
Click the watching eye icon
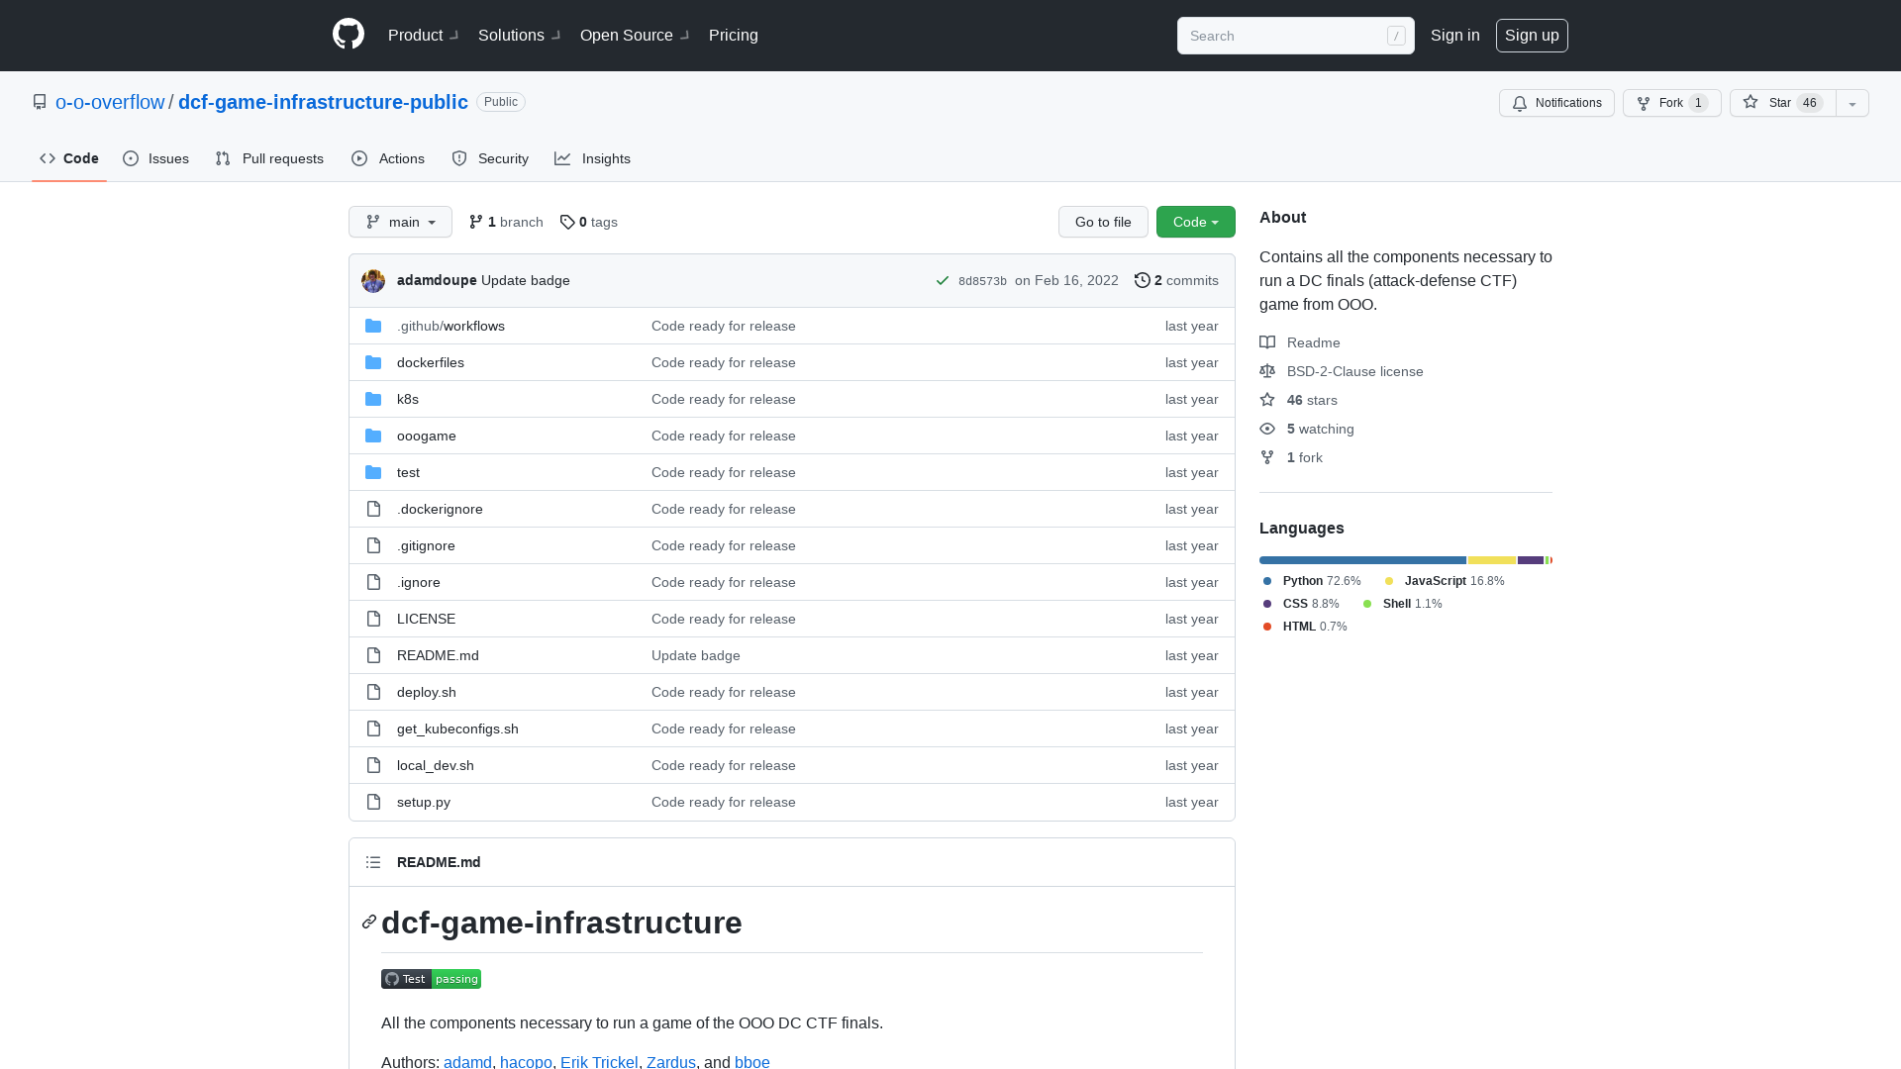point(1267,429)
